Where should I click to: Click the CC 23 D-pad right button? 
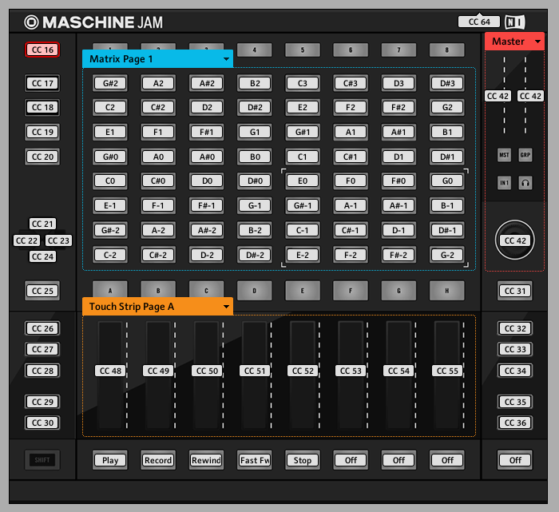[x=58, y=240]
